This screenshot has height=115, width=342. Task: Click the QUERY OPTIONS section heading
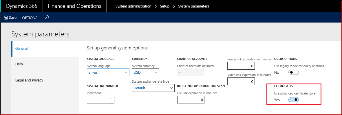click(286, 59)
